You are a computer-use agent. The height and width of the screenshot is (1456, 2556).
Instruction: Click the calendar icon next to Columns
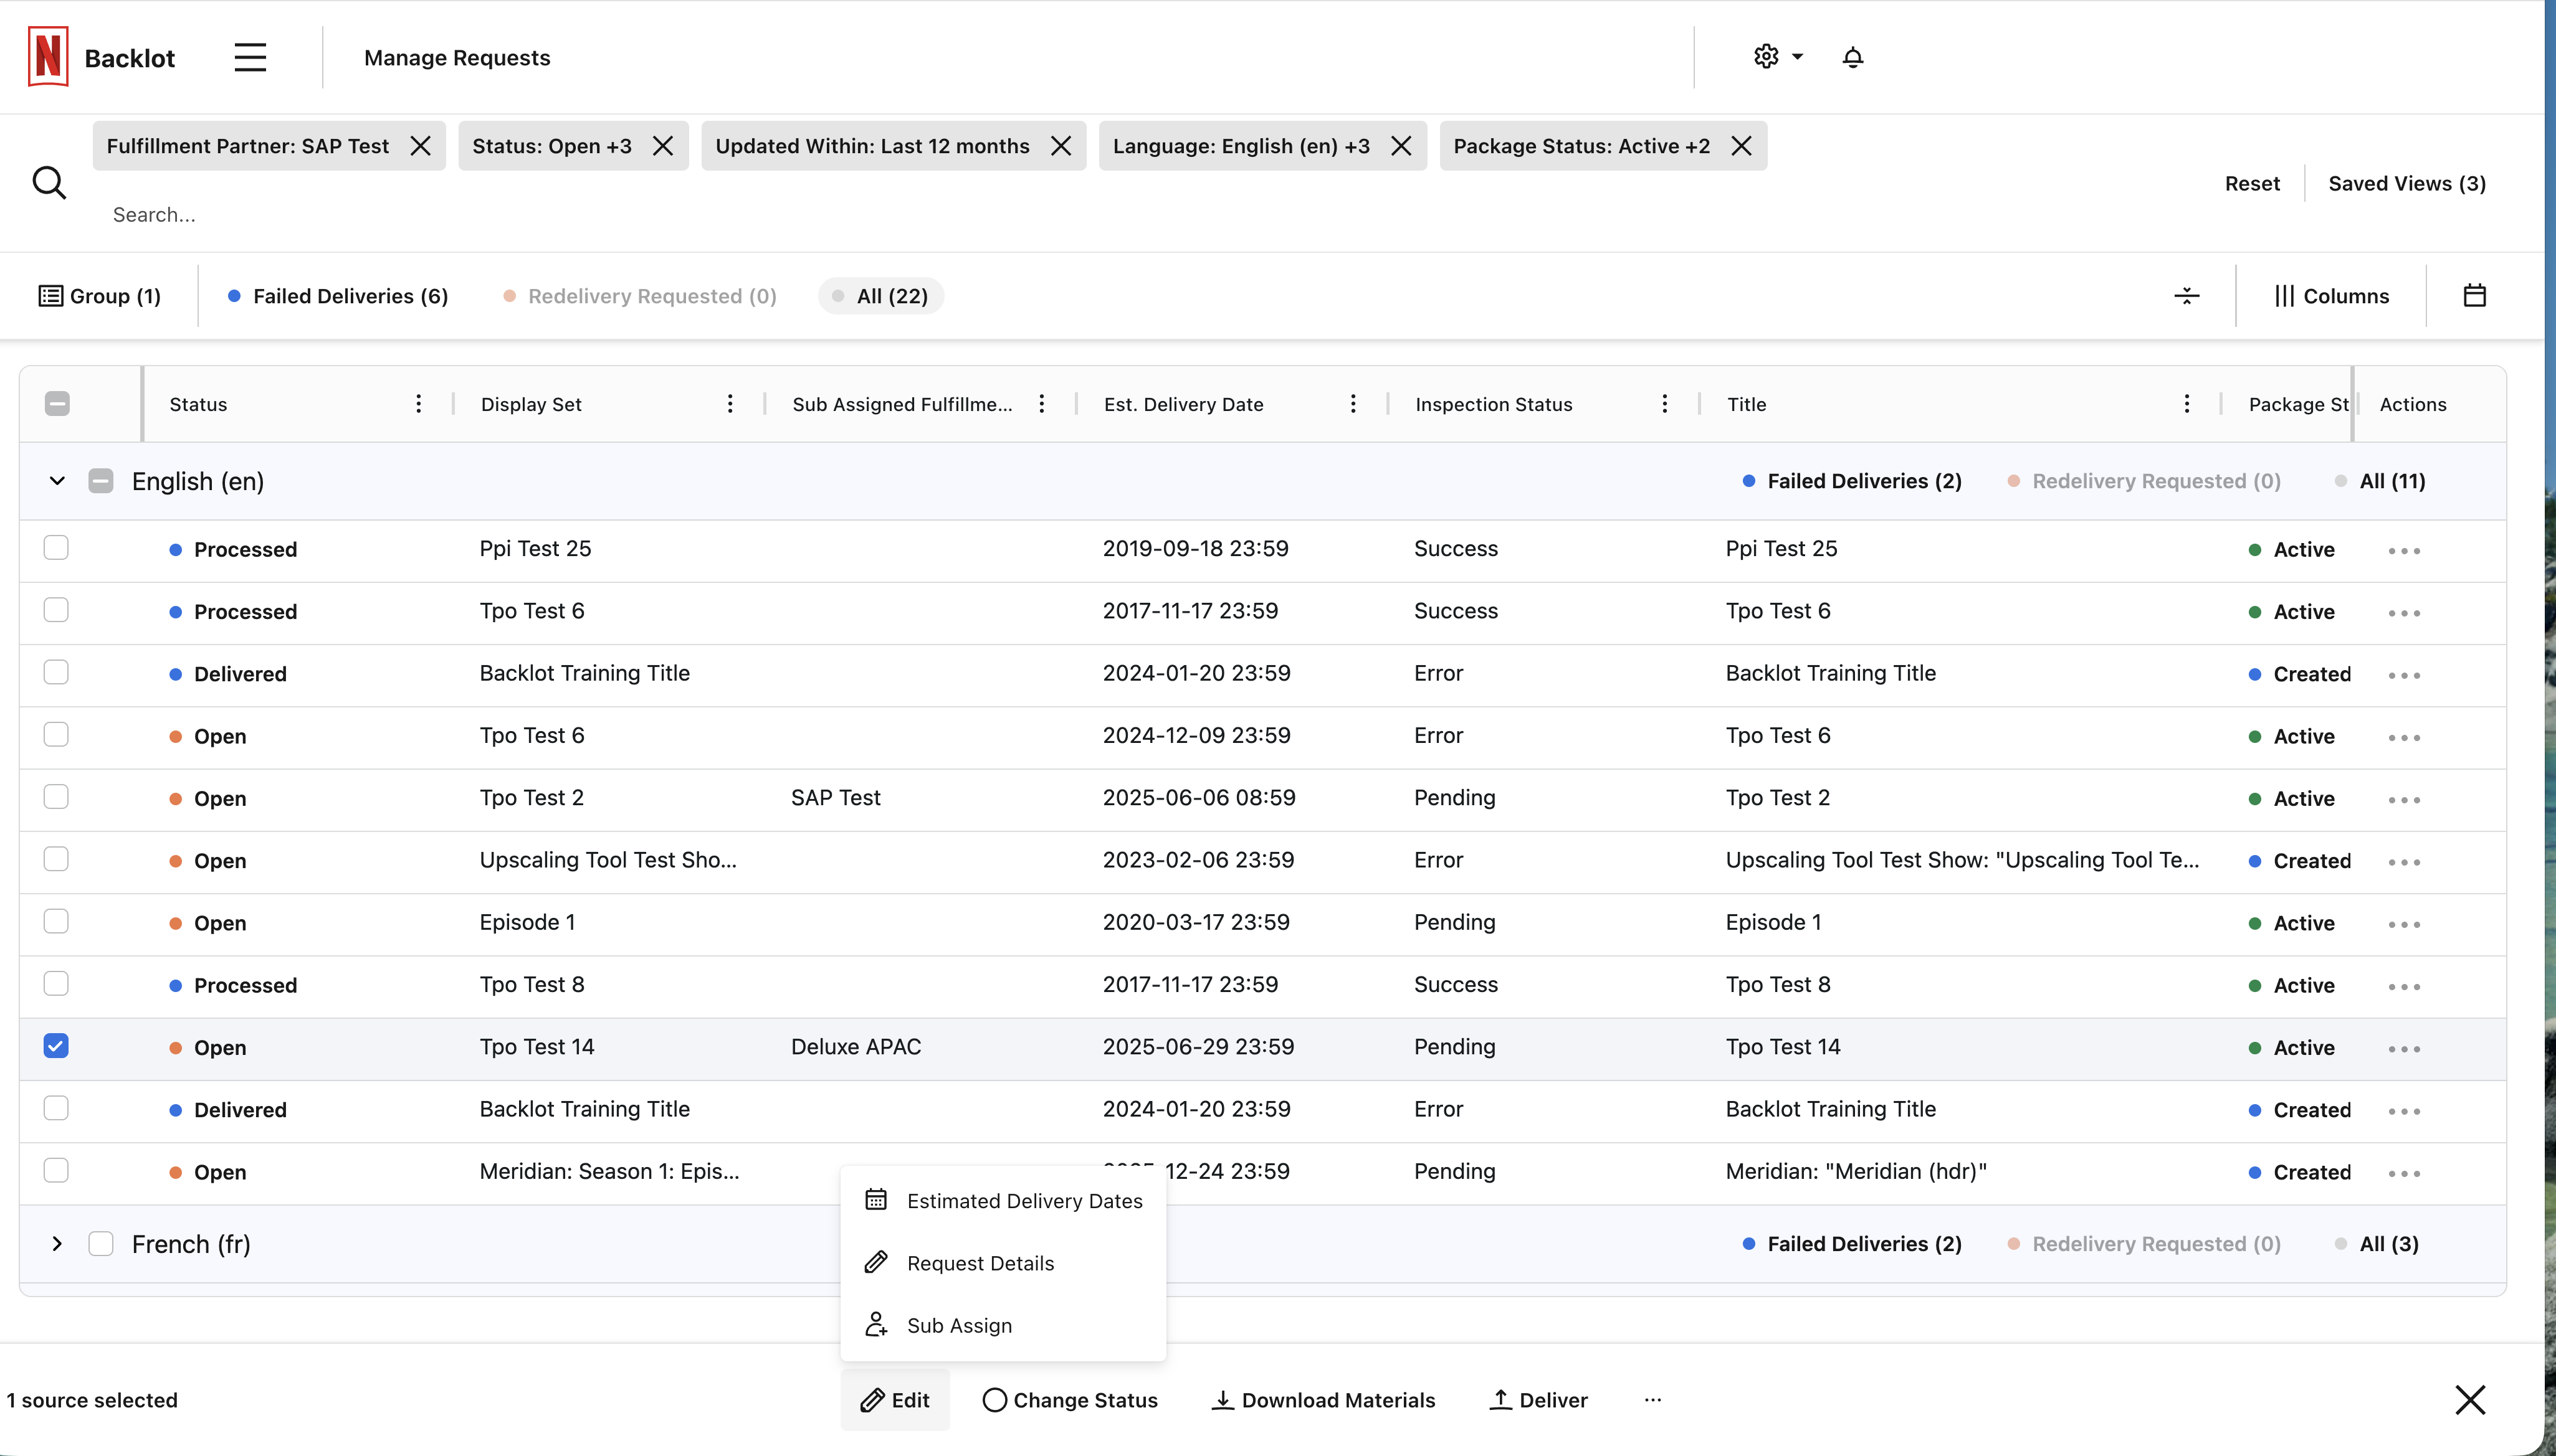(2474, 296)
